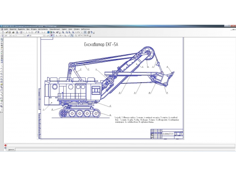Viewport: 236px width, 177px height.
Task: Create a new document from toolbar
Action: [2, 32]
